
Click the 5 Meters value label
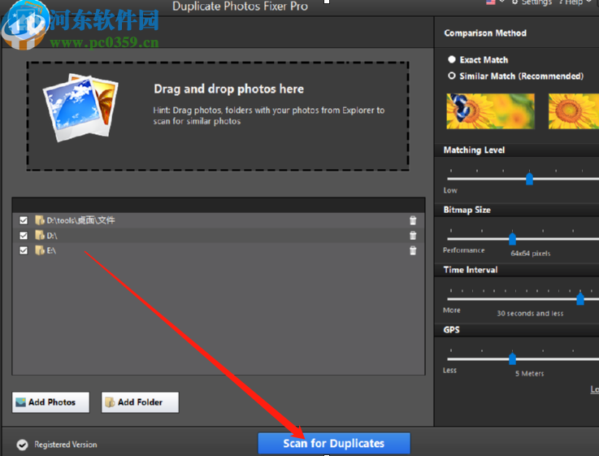point(529,374)
